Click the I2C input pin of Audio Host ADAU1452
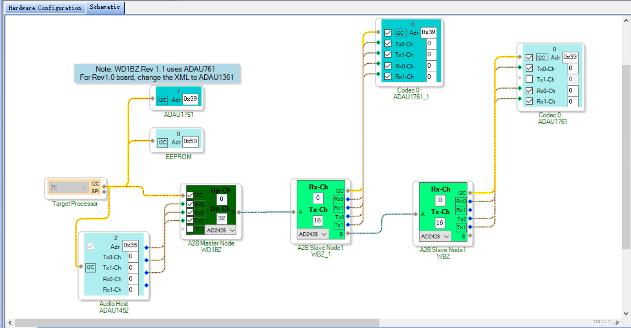631x328 pixels. 81,266
